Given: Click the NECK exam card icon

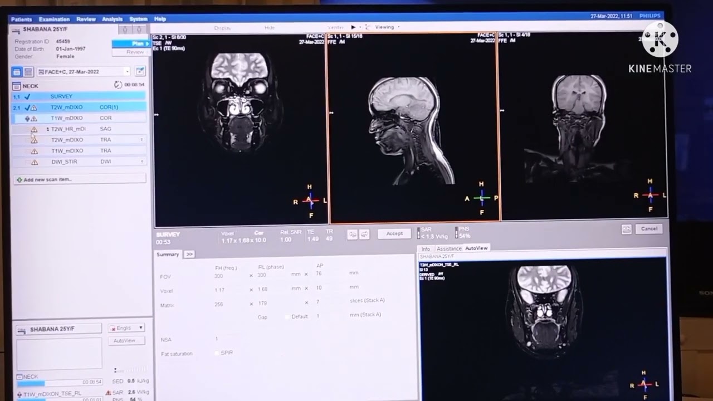Looking at the screenshot, I should click(17, 86).
